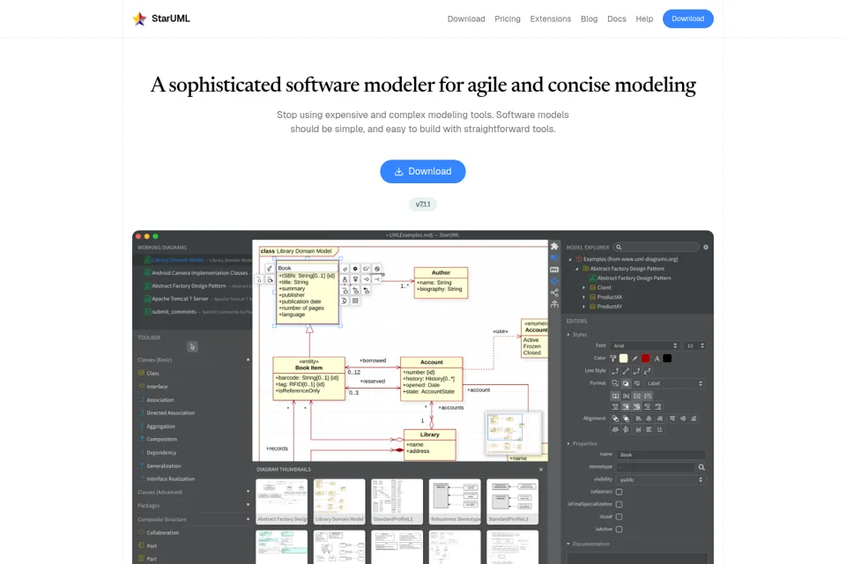846x564 pixels.
Task: Click the hierarchy tree icon in sidebar
Action: point(554,304)
